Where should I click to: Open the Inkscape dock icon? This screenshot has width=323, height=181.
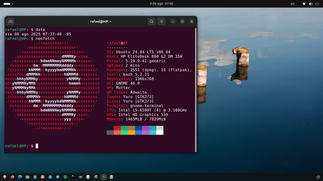click(x=73, y=177)
